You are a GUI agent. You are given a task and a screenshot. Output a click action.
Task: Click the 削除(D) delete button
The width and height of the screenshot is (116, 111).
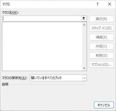tap(101, 56)
